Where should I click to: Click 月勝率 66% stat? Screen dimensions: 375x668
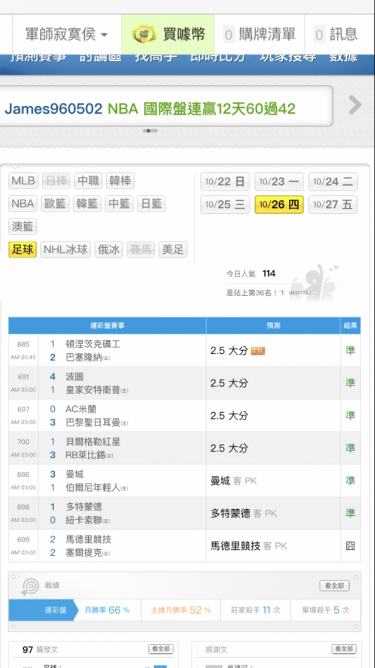point(107,610)
